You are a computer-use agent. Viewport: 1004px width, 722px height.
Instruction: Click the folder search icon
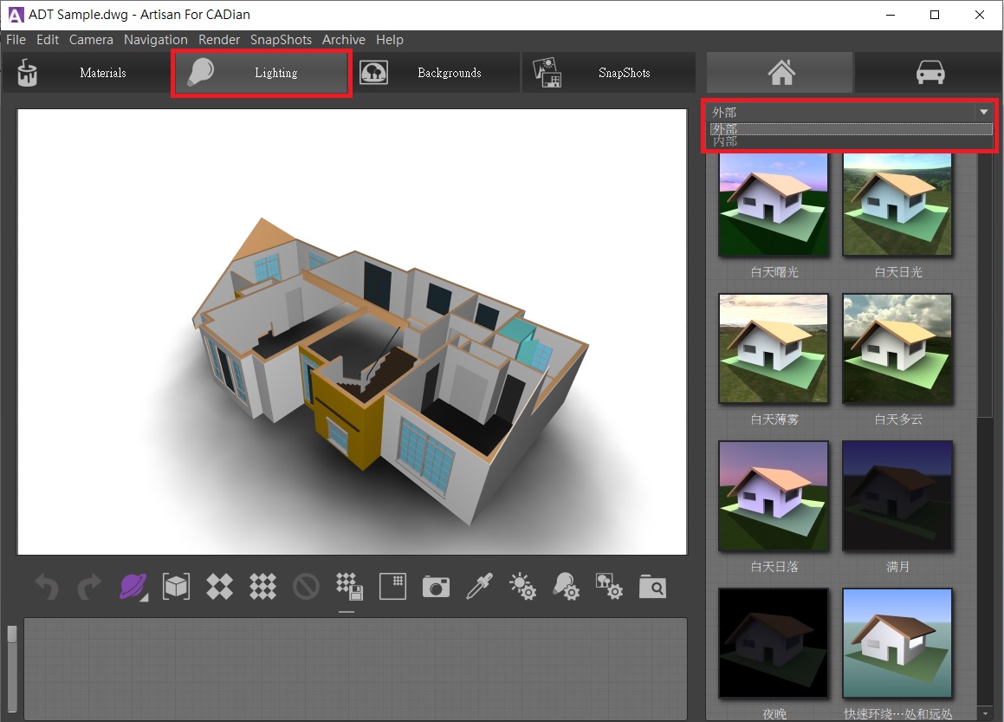coord(653,587)
